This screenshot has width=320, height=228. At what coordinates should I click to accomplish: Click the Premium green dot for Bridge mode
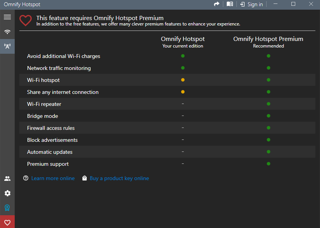pos(269,116)
